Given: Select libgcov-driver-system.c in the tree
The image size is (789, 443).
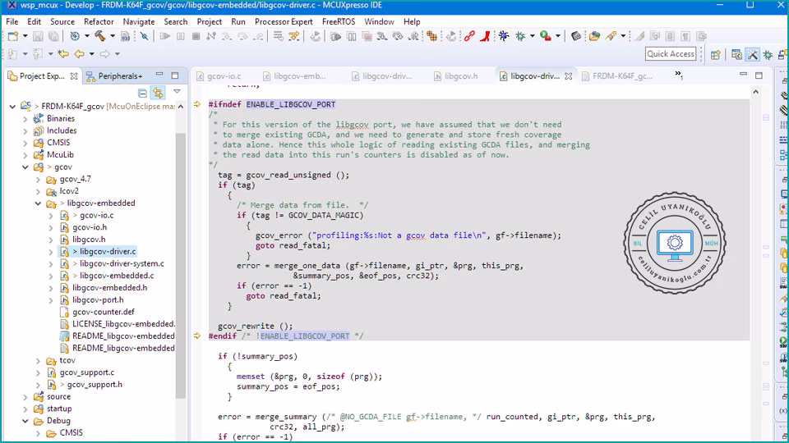Looking at the screenshot, I should (122, 263).
